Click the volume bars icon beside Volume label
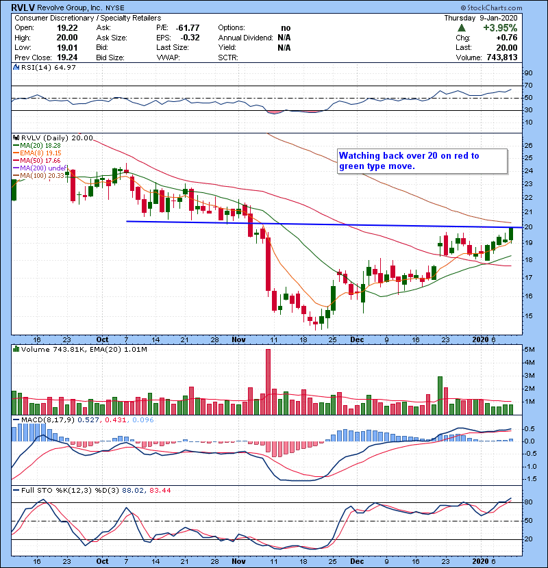This screenshot has width=548, height=568. pyautogui.click(x=16, y=350)
